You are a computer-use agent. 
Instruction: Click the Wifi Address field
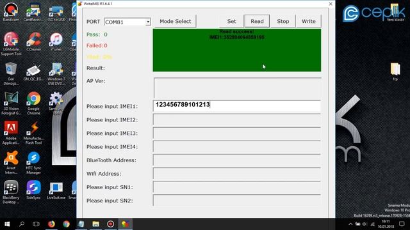pyautogui.click(x=237, y=174)
